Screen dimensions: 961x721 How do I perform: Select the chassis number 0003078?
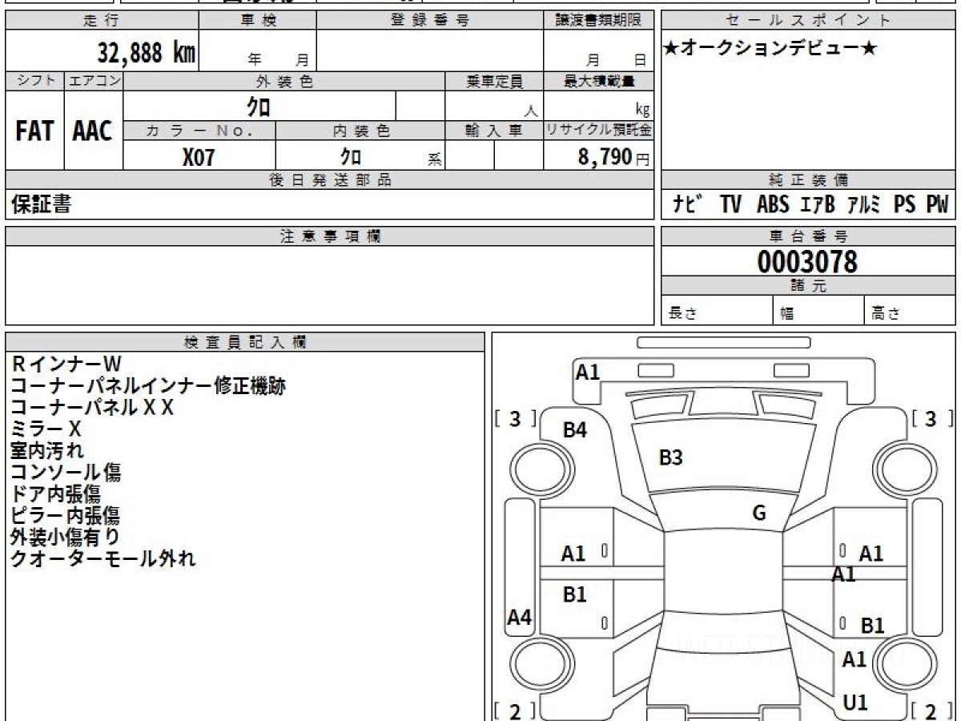807,262
